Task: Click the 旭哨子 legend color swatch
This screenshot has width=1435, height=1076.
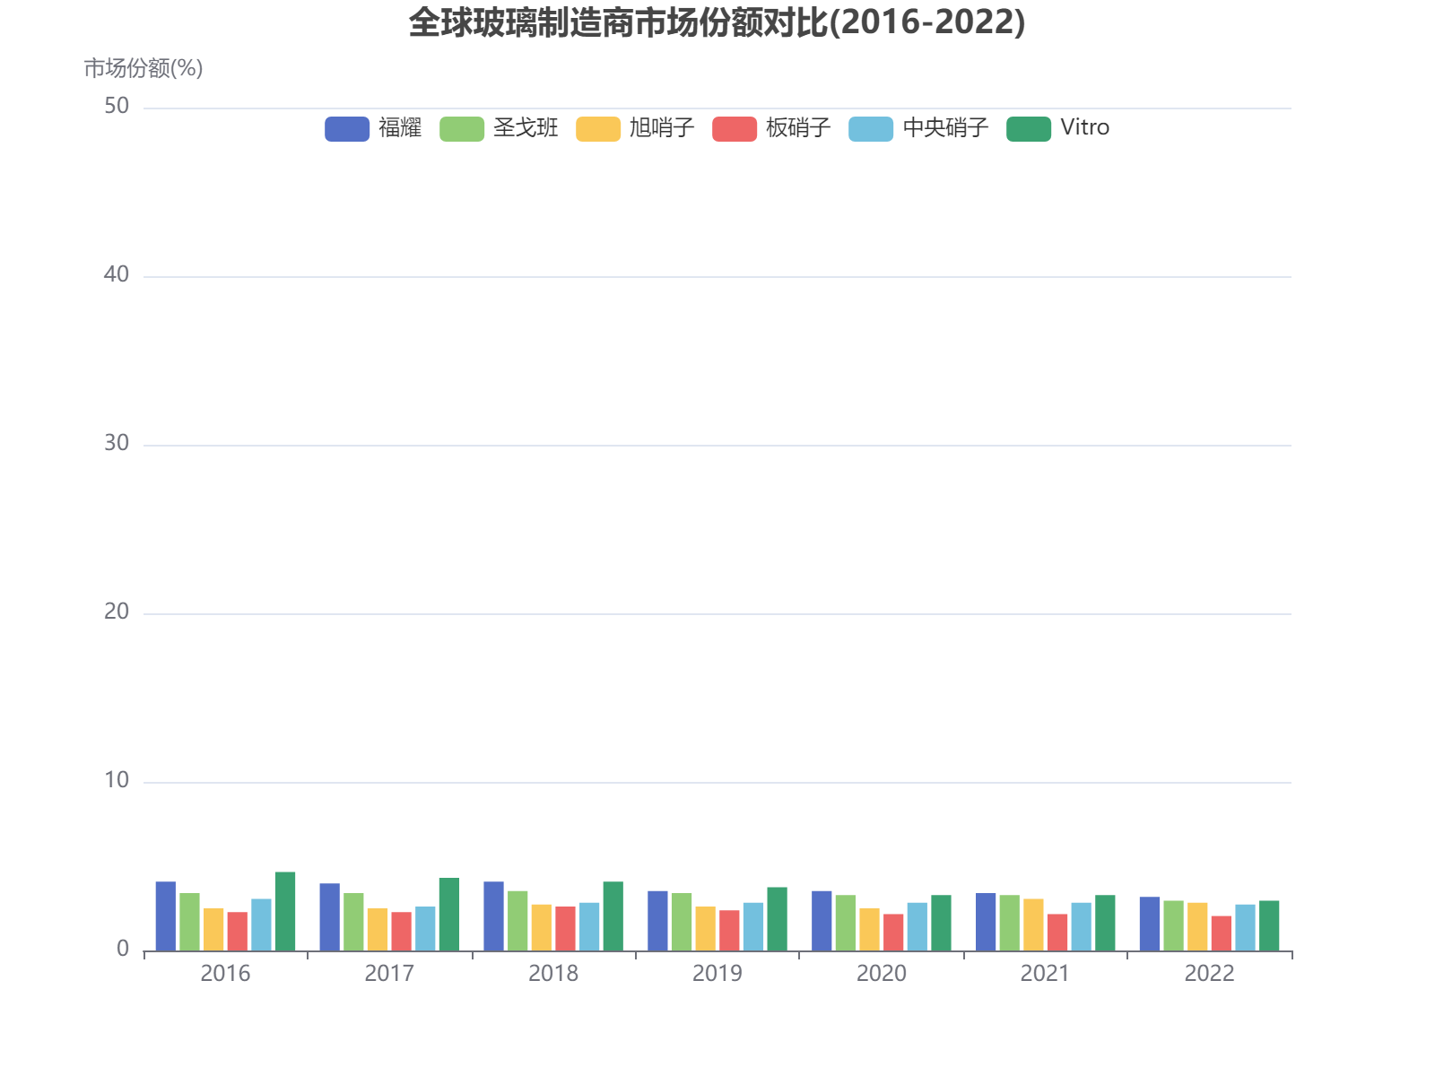Action: click(x=597, y=127)
